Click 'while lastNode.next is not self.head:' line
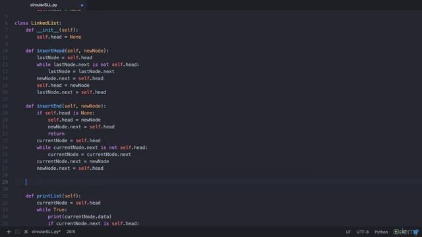Image resolution: width=422 pixels, height=237 pixels. coord(88,65)
